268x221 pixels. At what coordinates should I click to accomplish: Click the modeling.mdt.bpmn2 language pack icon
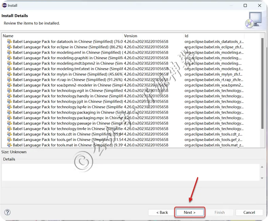[10, 63]
